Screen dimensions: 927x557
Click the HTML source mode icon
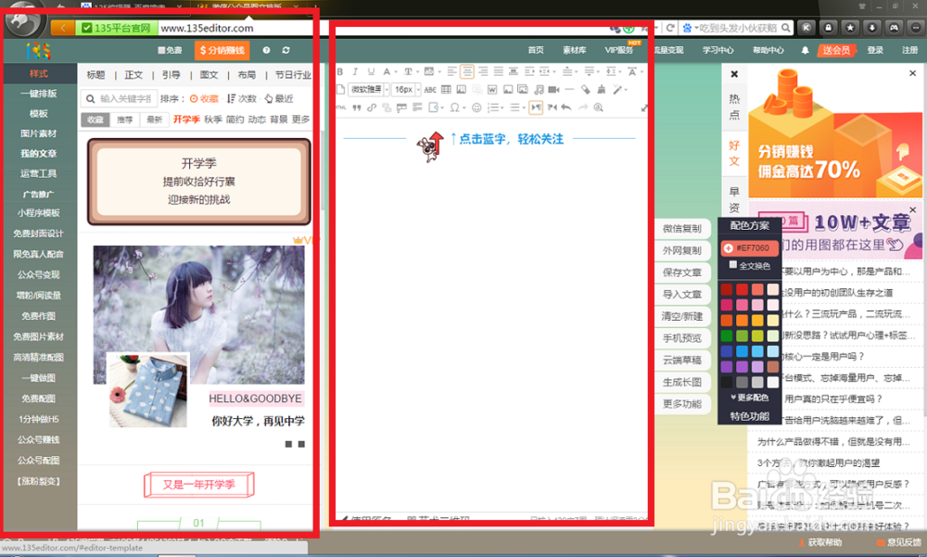[341, 108]
